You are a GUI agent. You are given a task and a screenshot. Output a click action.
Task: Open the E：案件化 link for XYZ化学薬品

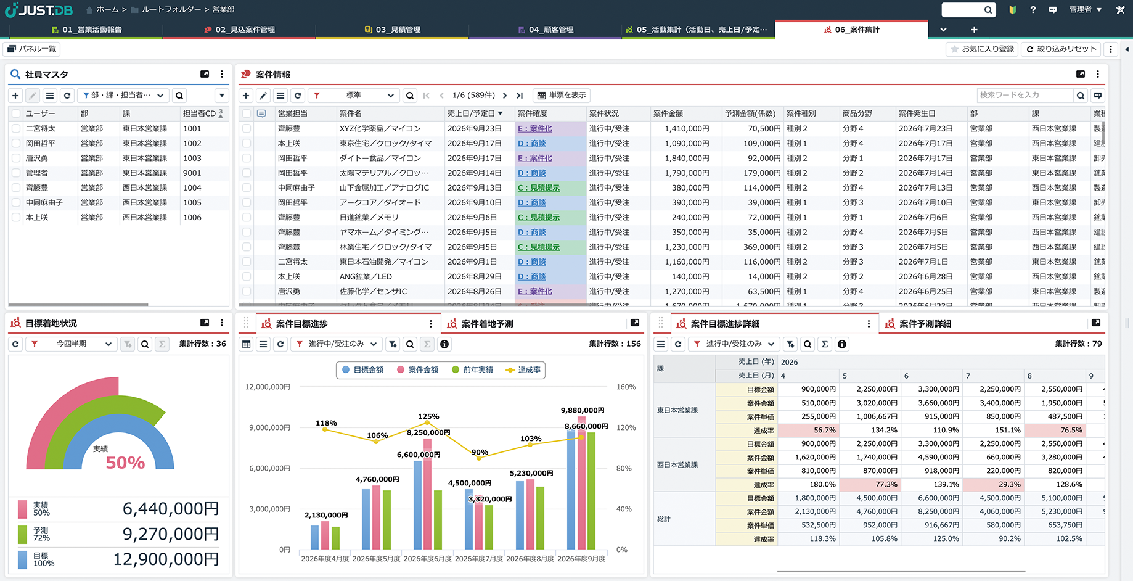[535, 129]
